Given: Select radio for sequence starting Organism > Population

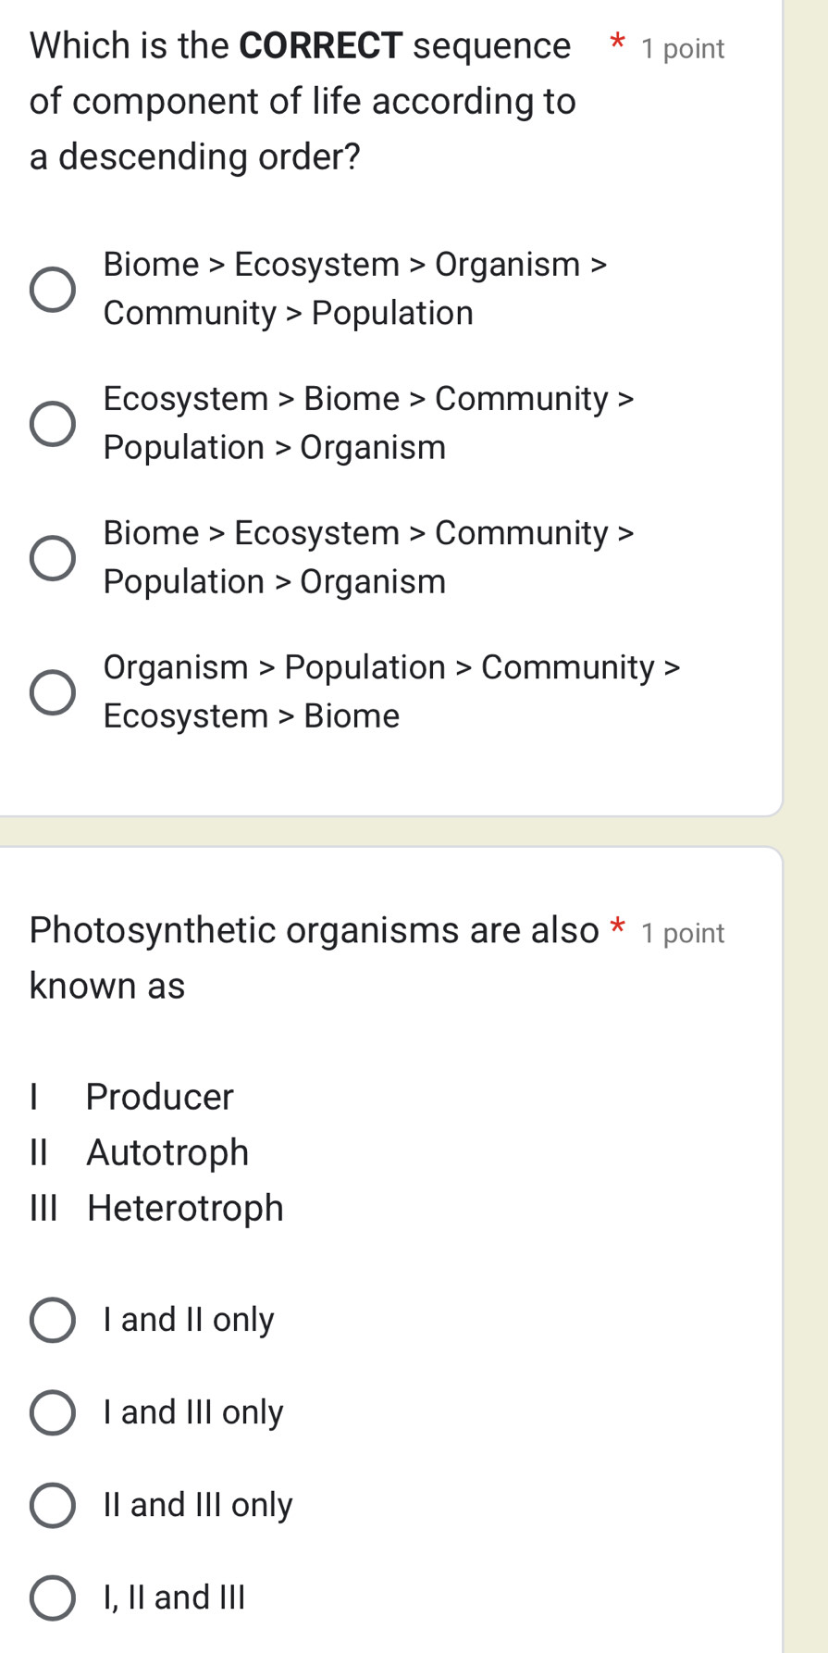Looking at the screenshot, I should click(x=53, y=692).
